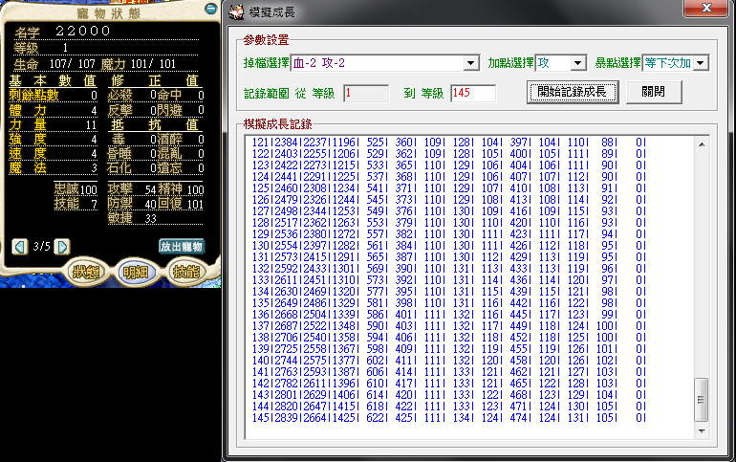Open the 掉檔選擇 dropdown
The image size is (736, 462).
pyautogui.click(x=471, y=63)
